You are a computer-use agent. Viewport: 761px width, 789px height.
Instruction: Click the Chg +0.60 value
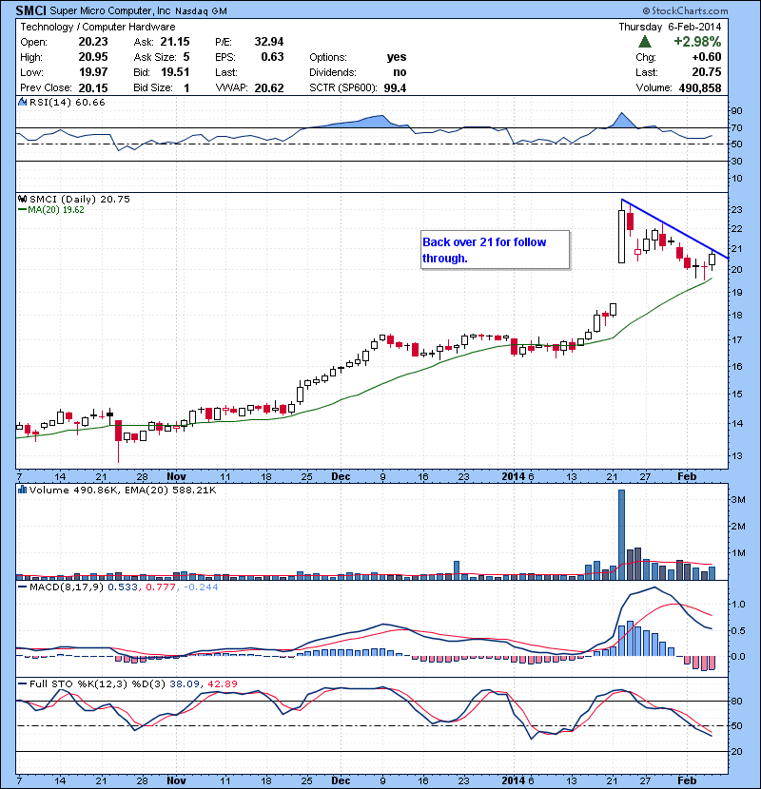pos(707,57)
